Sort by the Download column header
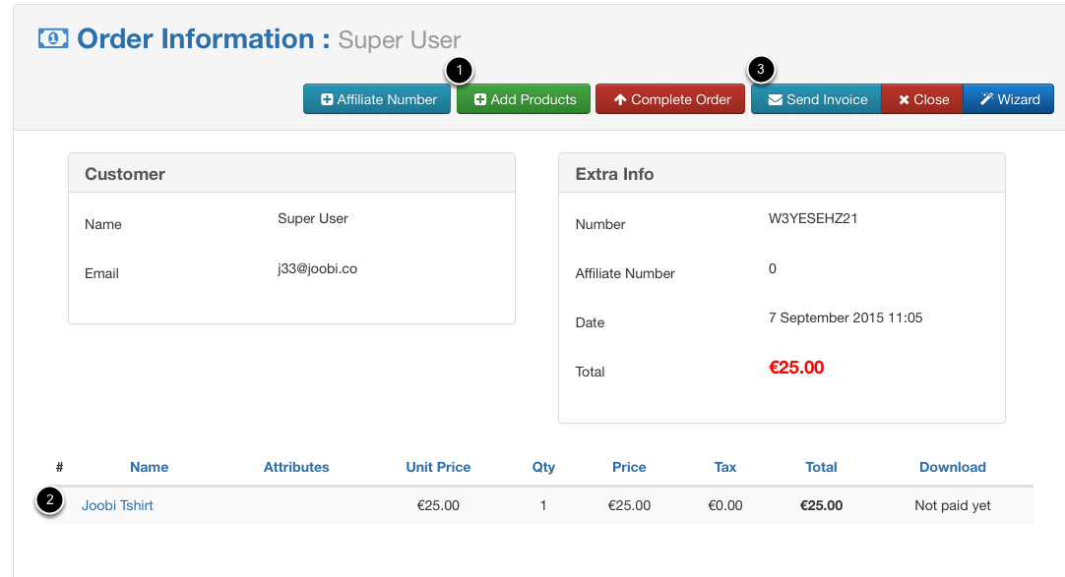1065x577 pixels. tap(952, 467)
